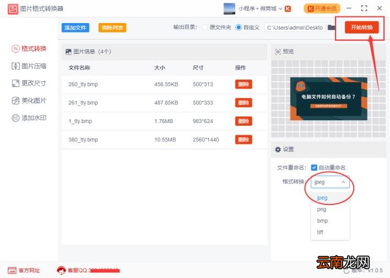Click the 添加文件 button

75,27
